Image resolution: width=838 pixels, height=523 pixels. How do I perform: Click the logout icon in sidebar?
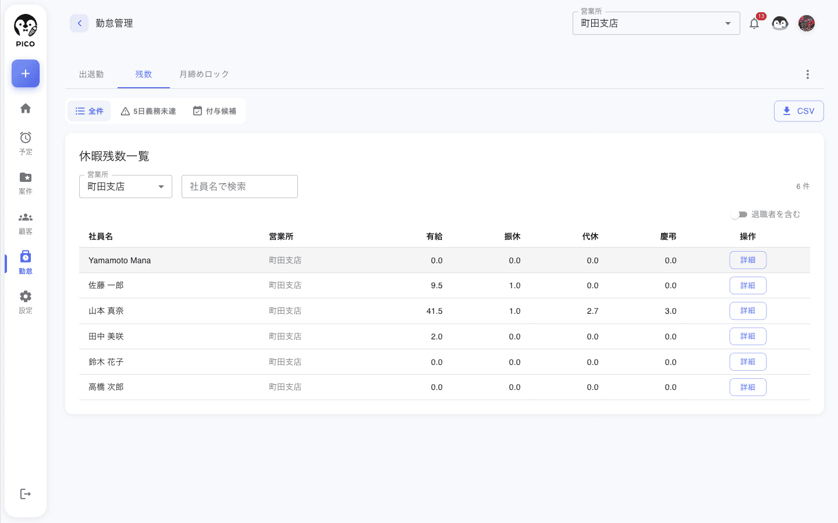coord(26,494)
